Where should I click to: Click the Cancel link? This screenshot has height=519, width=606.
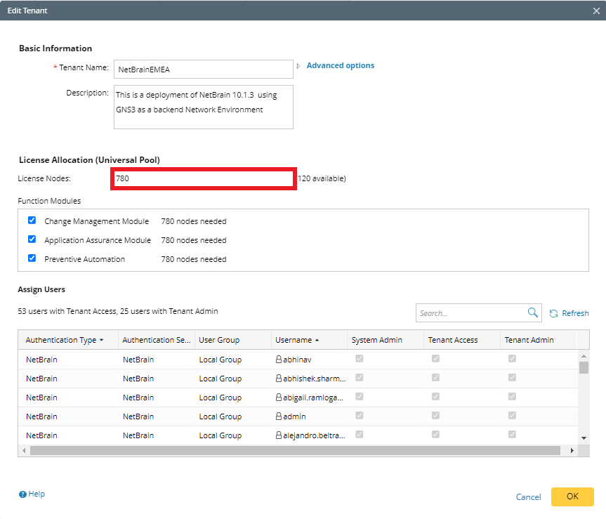[528, 497]
